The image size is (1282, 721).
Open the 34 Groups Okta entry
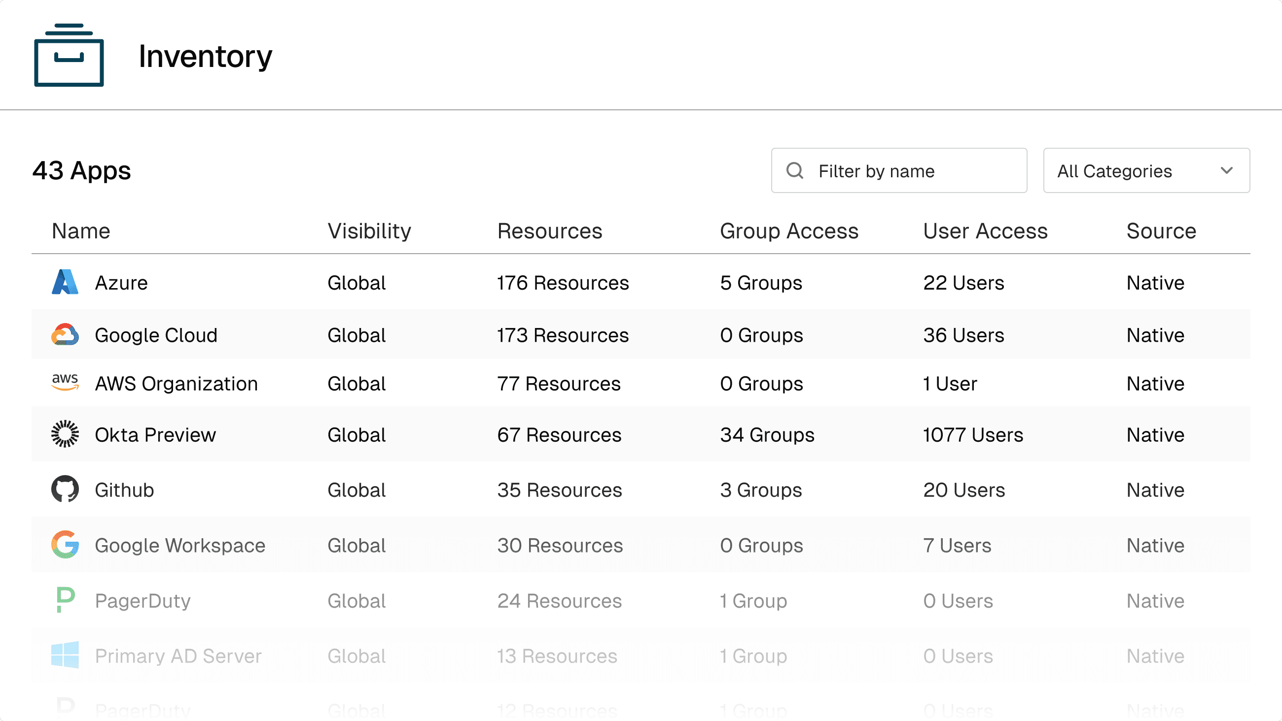coord(767,435)
